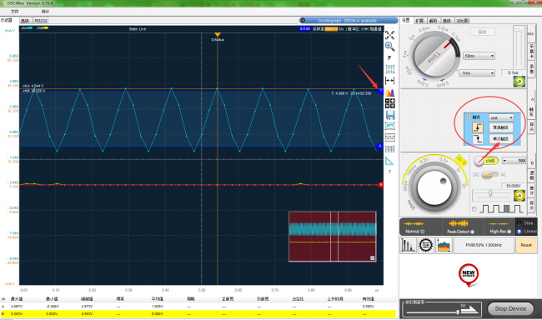Switch to the RS232 tab
Image resolution: width=542 pixels, height=320 pixels.
coord(41,21)
